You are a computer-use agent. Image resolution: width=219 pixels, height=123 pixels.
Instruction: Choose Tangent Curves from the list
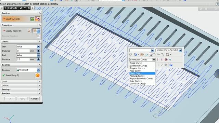click(x=137, y=68)
